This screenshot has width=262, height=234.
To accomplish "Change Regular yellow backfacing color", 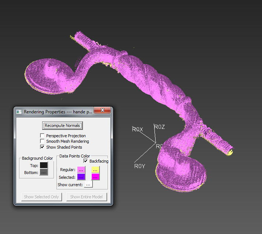I will [x=95, y=170].
